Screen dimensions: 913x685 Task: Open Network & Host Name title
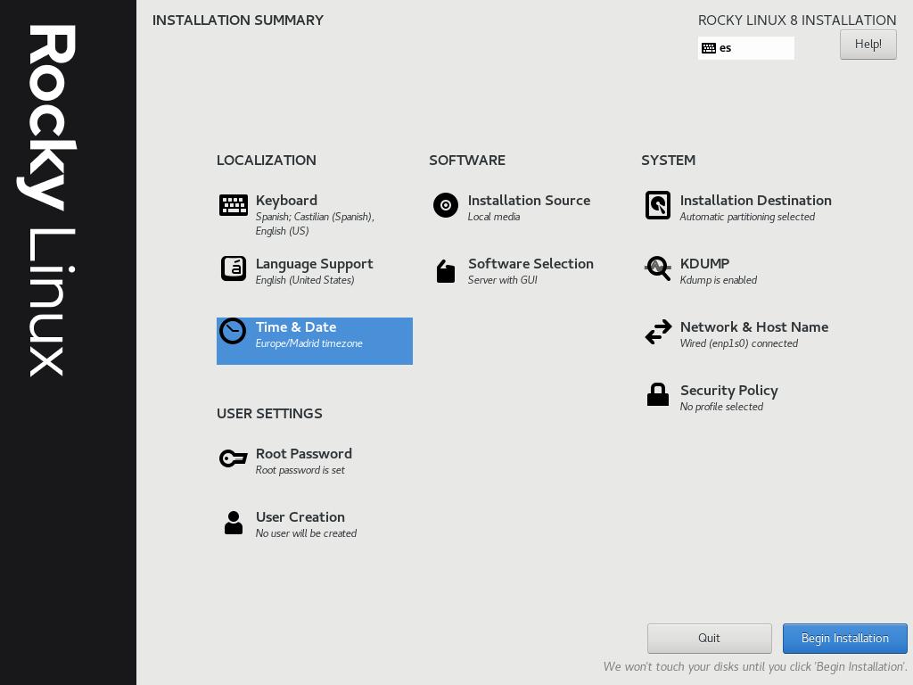[x=754, y=326]
